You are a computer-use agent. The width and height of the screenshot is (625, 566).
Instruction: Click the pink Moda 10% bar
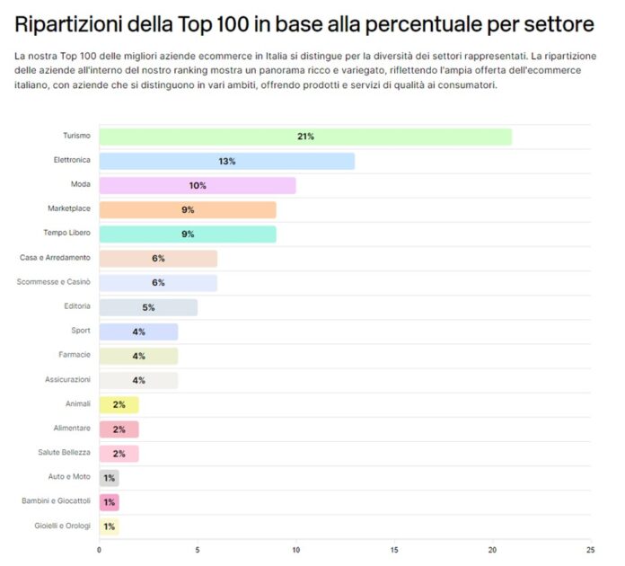(198, 185)
